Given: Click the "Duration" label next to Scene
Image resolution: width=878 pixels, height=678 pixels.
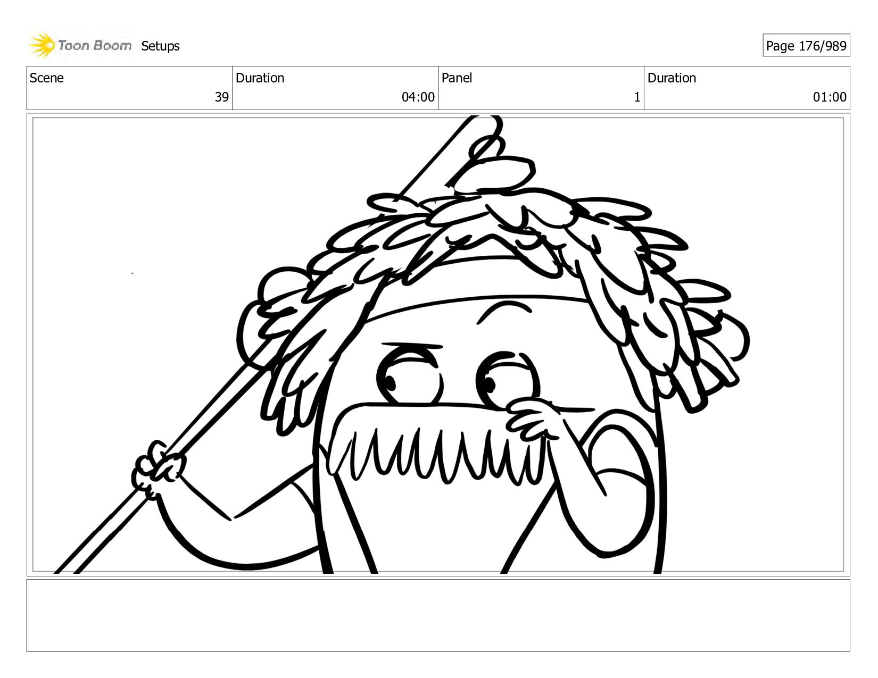Looking at the screenshot, I should [260, 78].
